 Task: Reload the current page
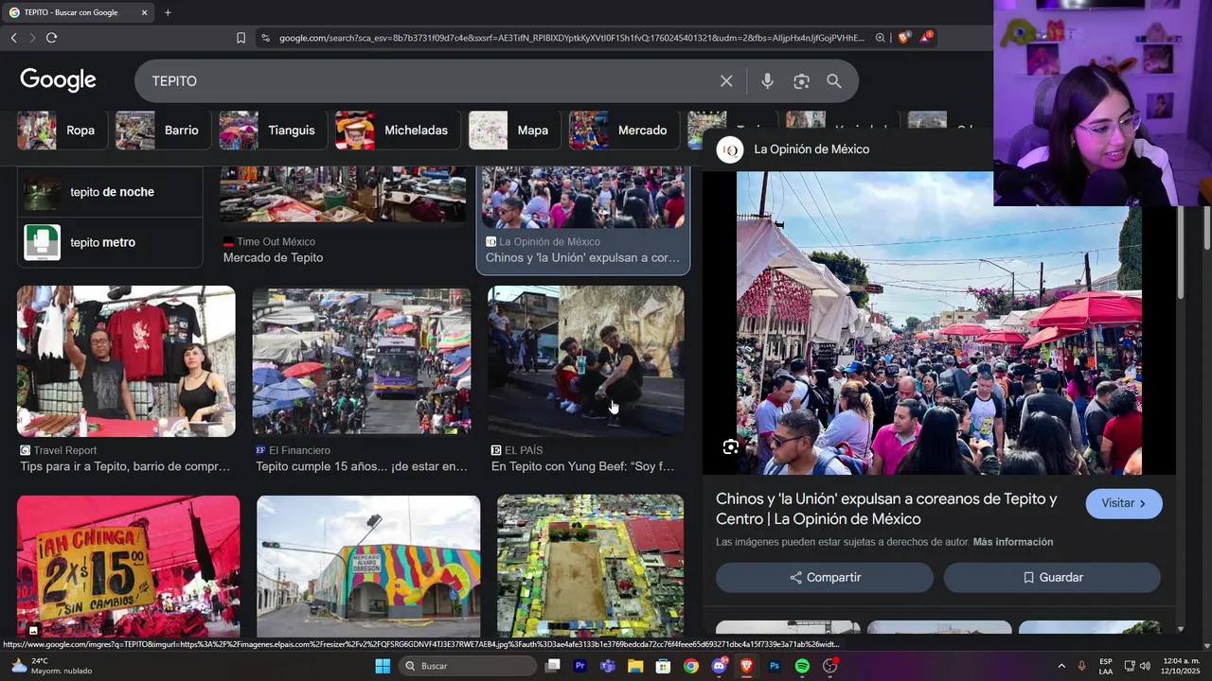(51, 38)
